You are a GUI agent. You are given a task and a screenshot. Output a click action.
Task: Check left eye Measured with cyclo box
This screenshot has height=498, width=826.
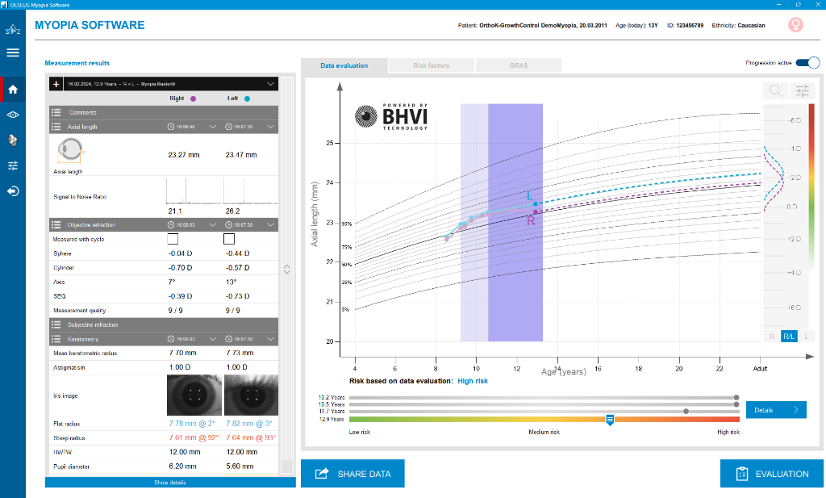click(x=229, y=239)
